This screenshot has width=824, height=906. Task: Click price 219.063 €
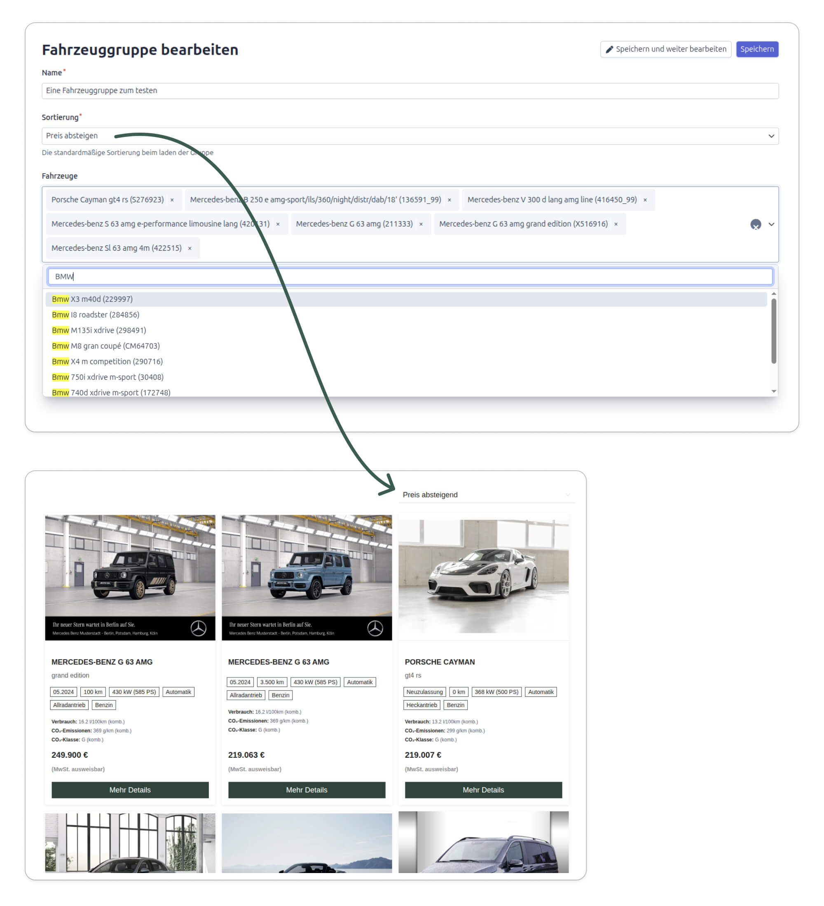[246, 755]
